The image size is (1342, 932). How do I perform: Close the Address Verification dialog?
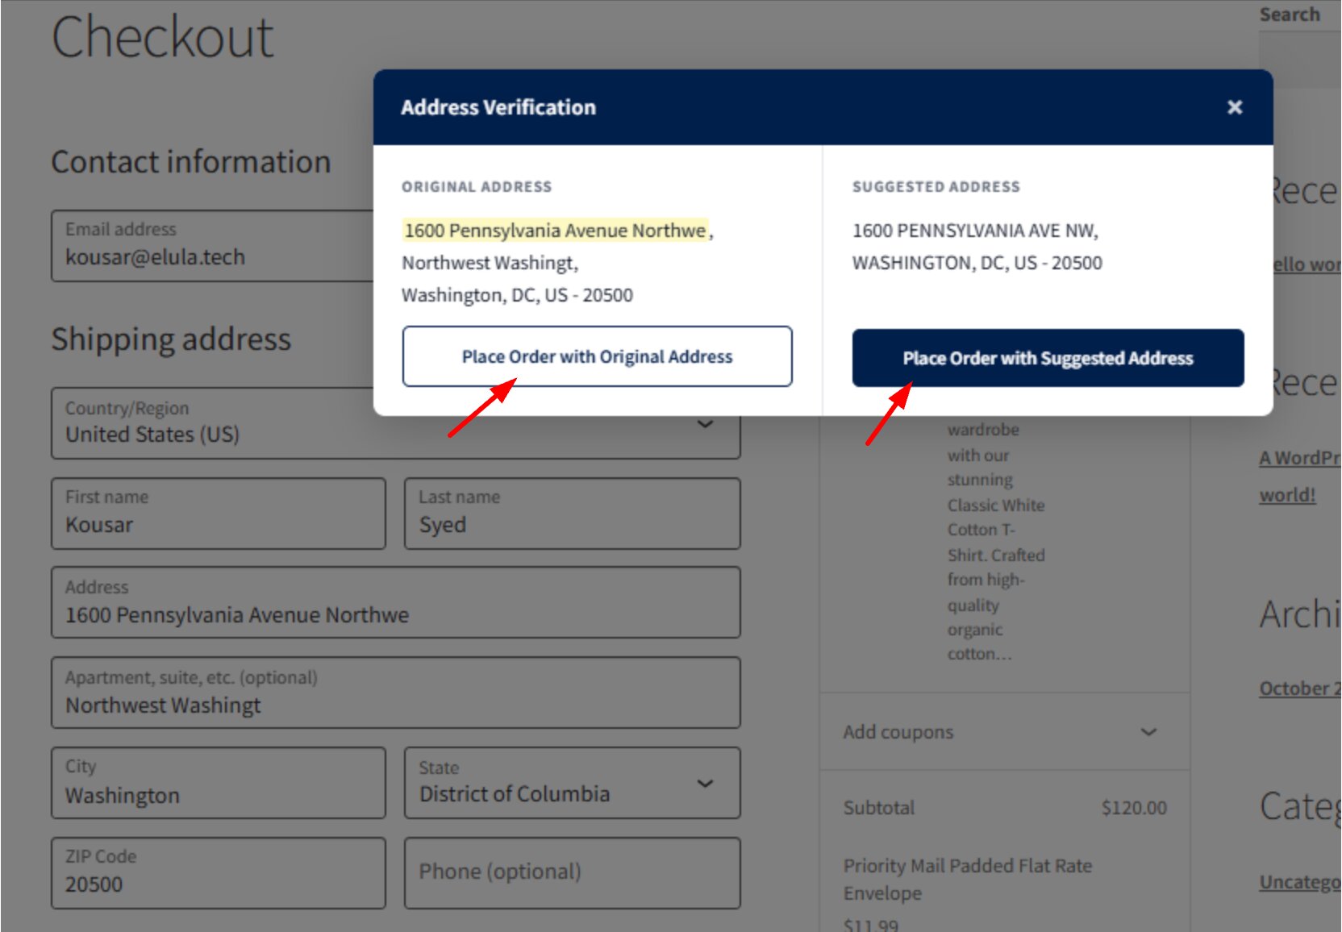click(1234, 107)
